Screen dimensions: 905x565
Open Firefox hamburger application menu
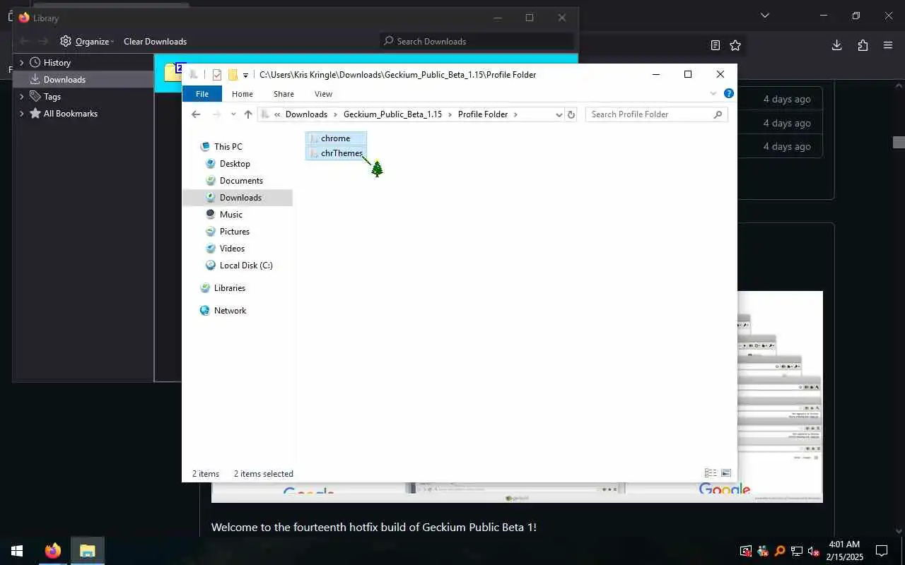(x=888, y=45)
